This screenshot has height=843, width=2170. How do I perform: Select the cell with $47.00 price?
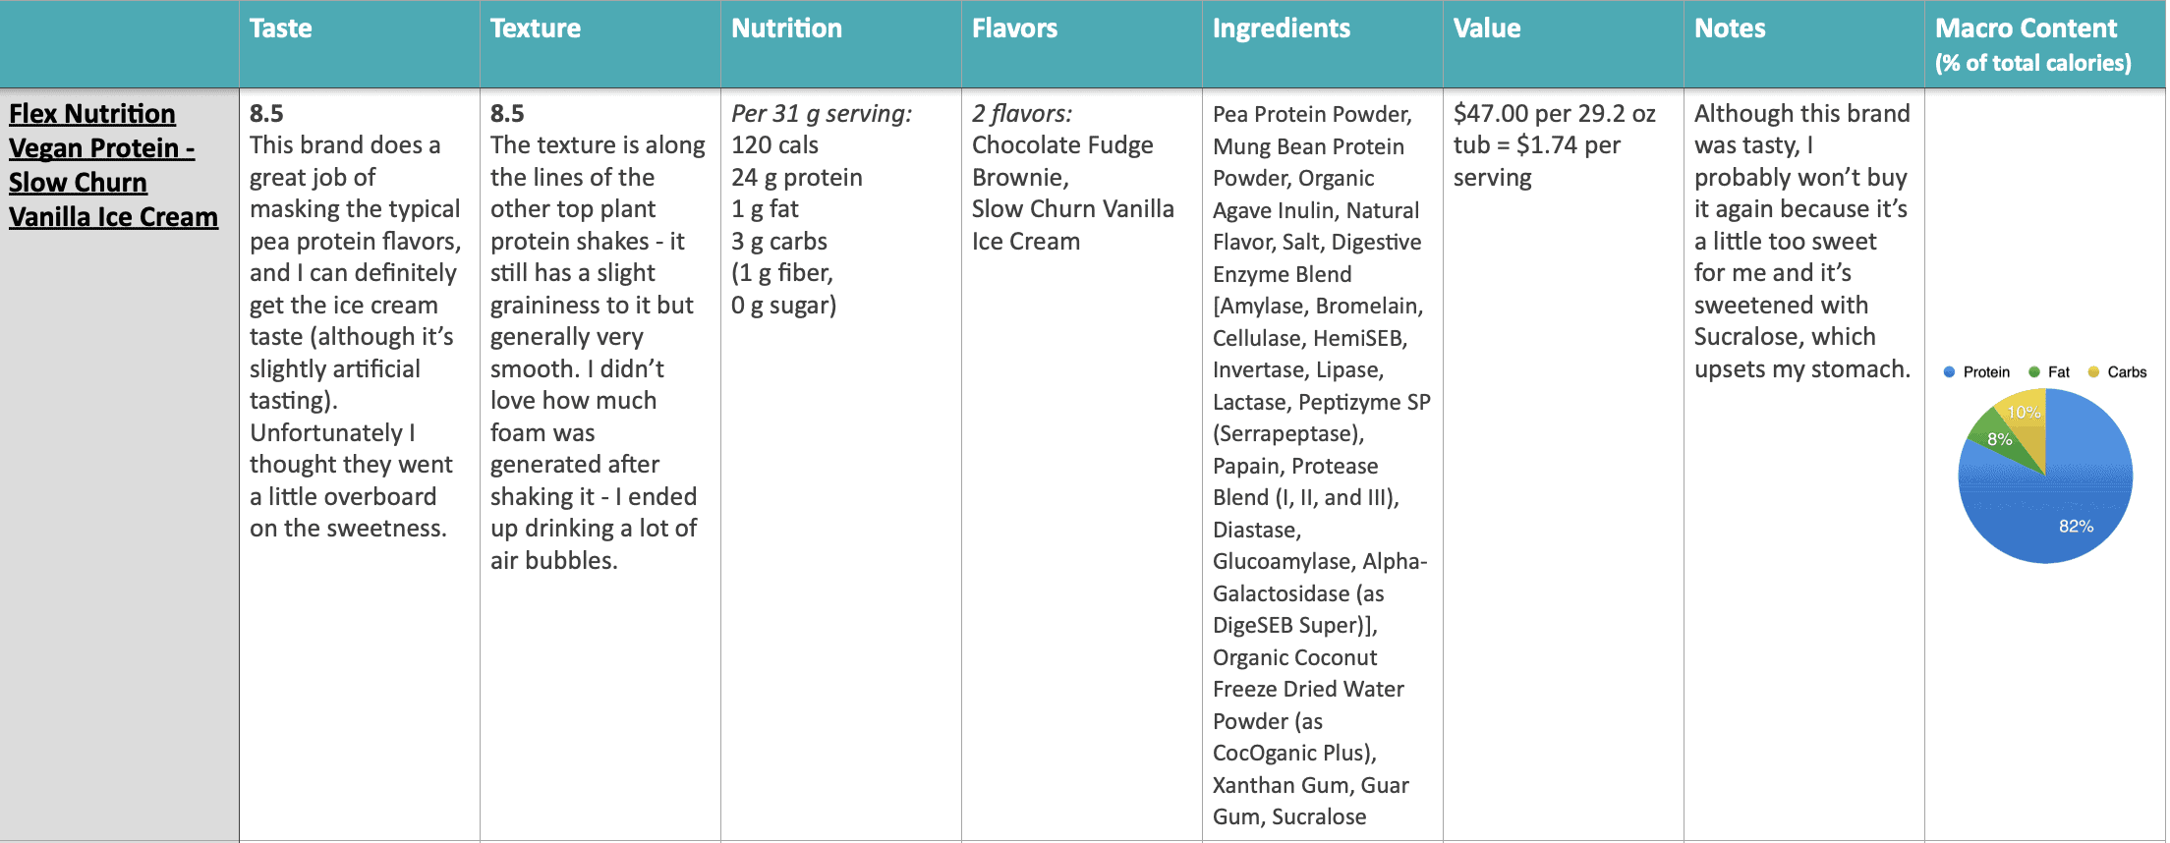click(x=1564, y=465)
